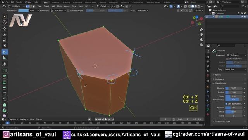Toggle Stabilize Stroke in Annotate panel
Screen dimensions: 248x140
tap(227, 59)
